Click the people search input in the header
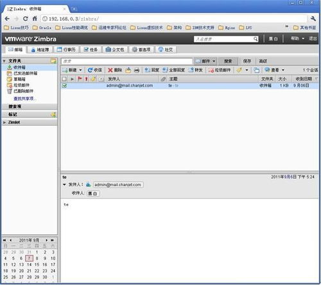Screen dimensions: 321x285 (x=223, y=39)
